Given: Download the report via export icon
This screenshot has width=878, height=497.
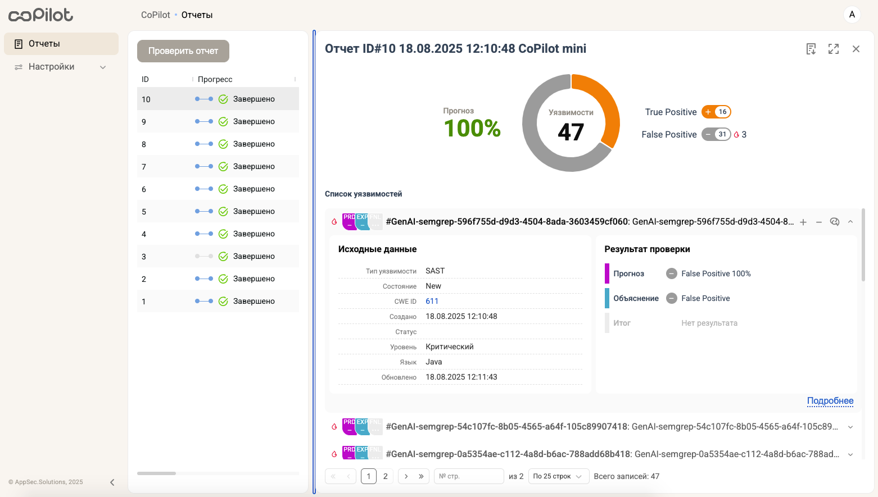Looking at the screenshot, I should pyautogui.click(x=811, y=49).
